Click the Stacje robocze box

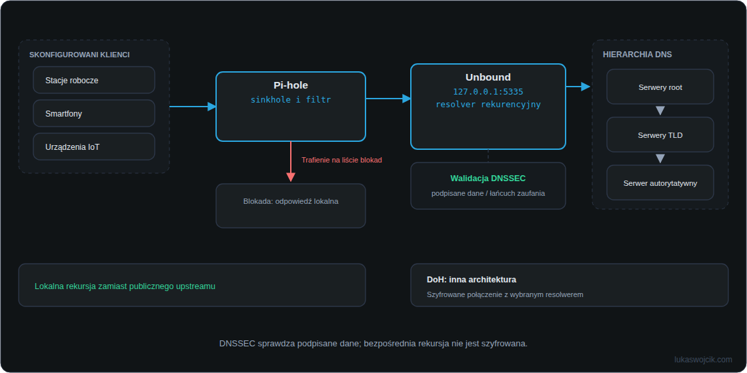(94, 80)
